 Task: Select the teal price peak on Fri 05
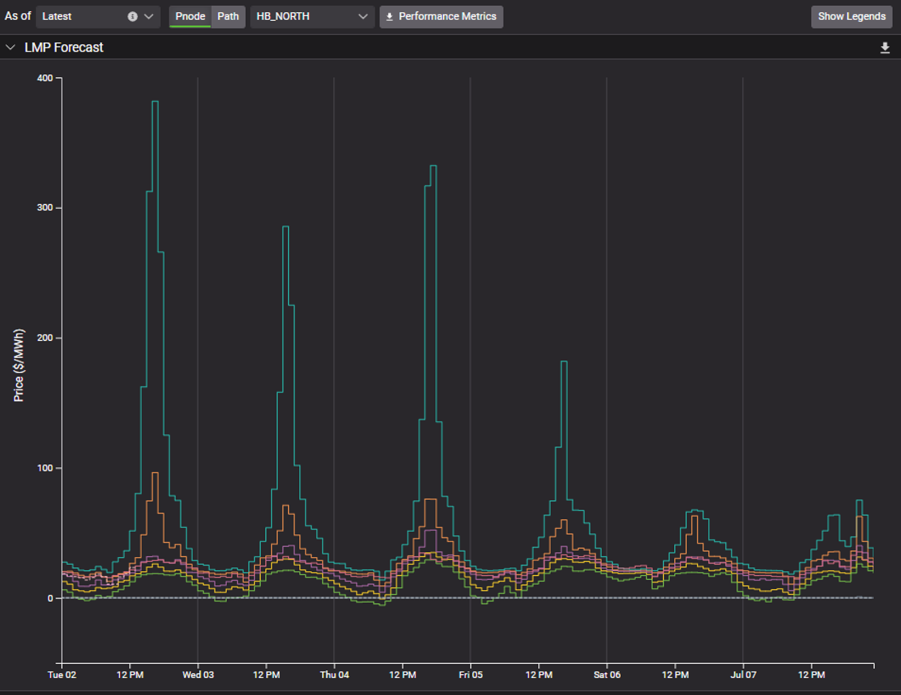[564, 362]
